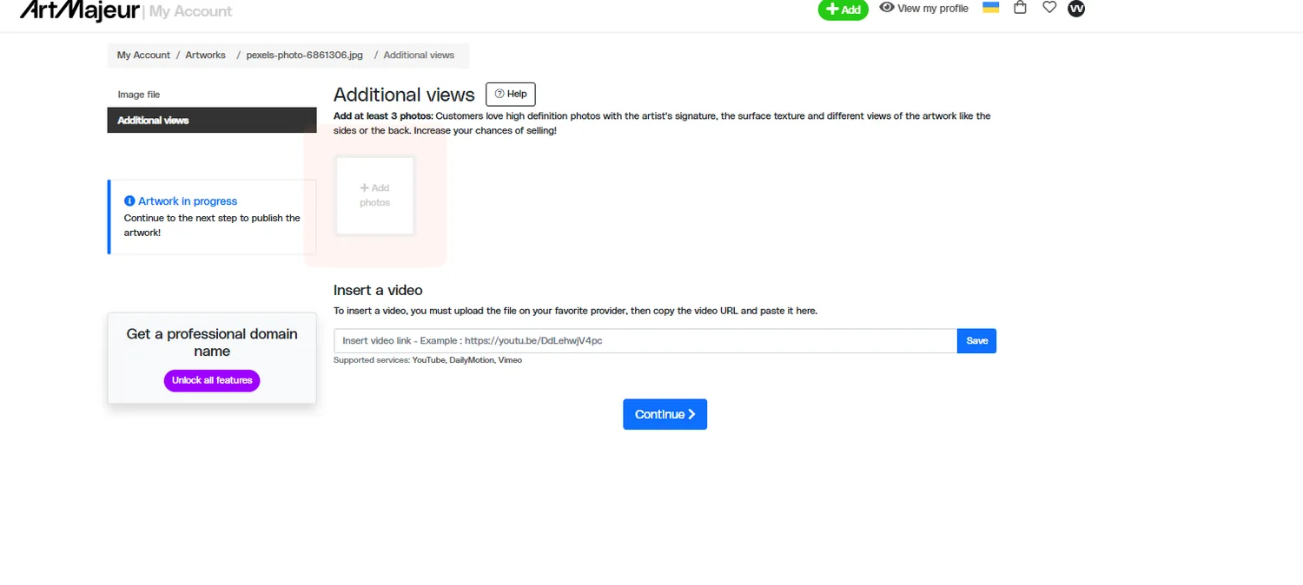The image size is (1303, 585).
Task: Open the pexels-photo-6861306.jpg breadcrumb link
Action: [x=304, y=55]
